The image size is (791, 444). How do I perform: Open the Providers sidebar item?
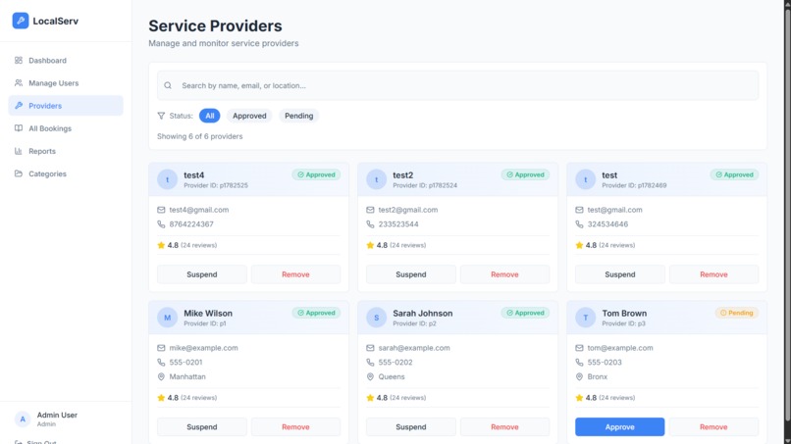tap(66, 106)
